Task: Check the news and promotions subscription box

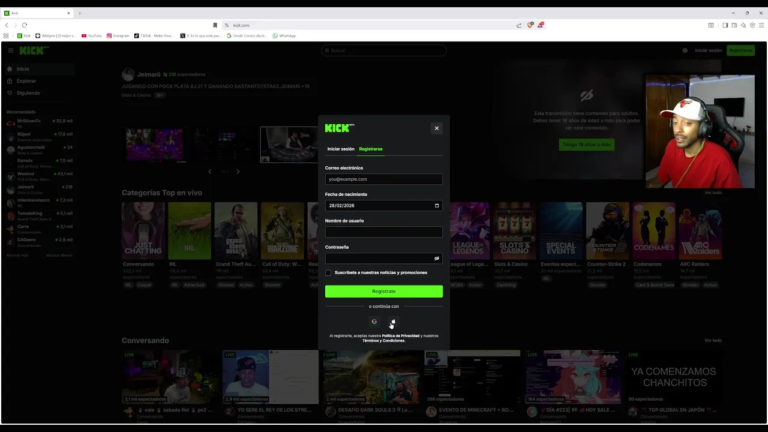Action: [x=328, y=272]
